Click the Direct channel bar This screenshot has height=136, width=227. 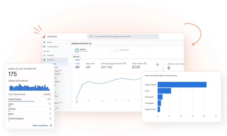pos(164,91)
